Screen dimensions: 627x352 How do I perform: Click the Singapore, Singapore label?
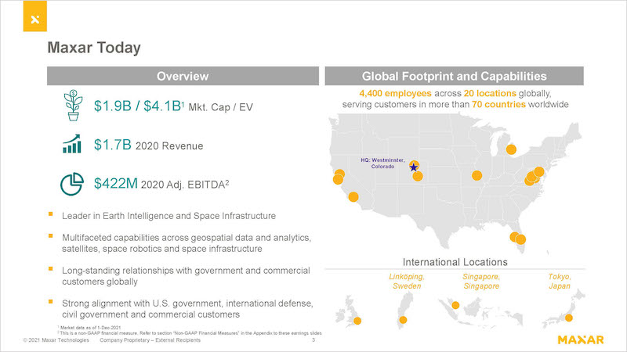click(481, 282)
